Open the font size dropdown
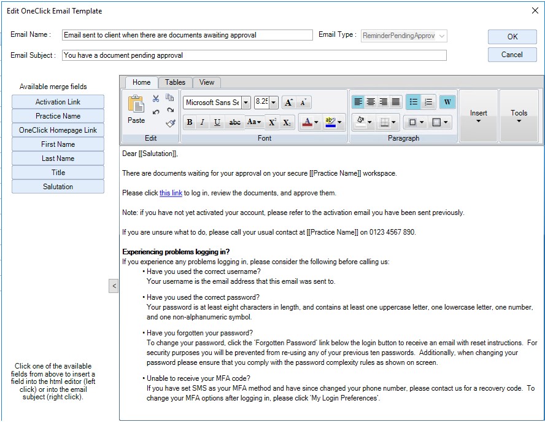The image size is (545, 422). click(x=274, y=103)
